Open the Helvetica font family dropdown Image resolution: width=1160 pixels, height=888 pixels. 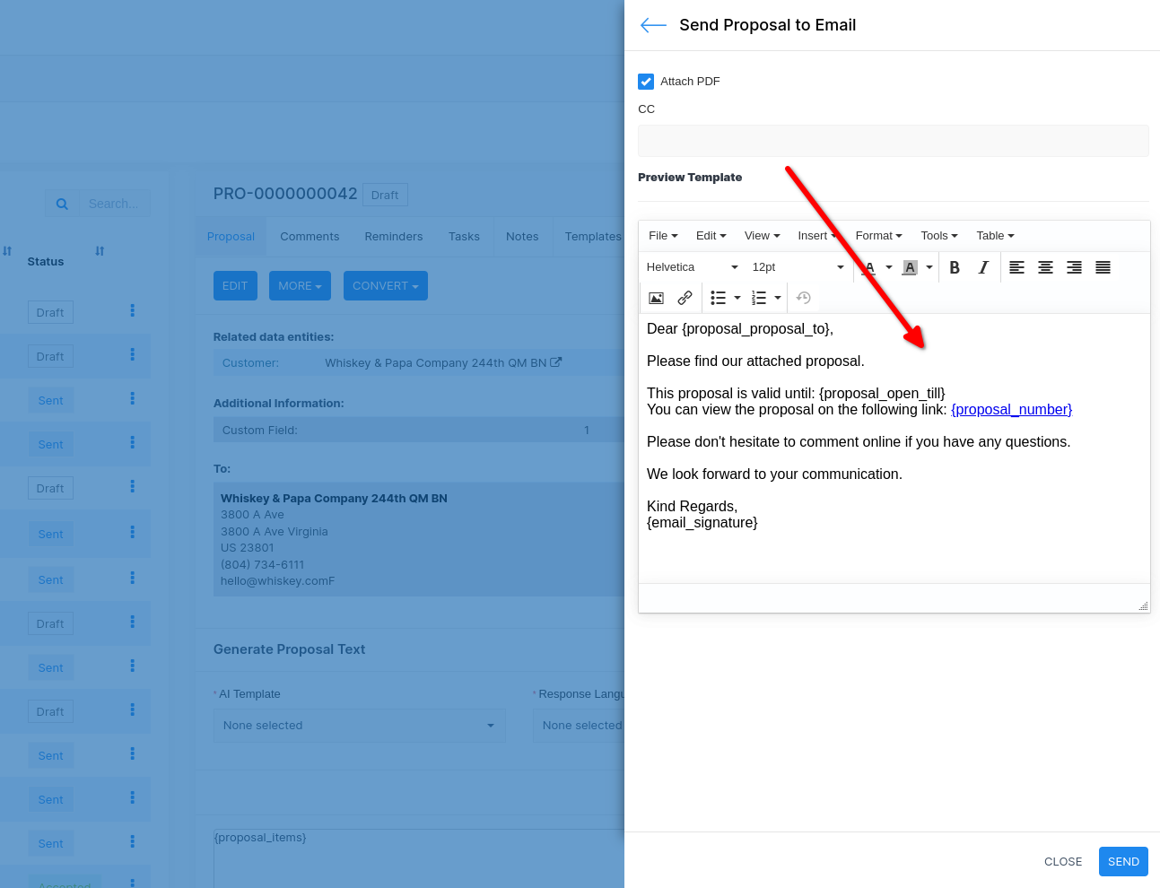click(692, 267)
